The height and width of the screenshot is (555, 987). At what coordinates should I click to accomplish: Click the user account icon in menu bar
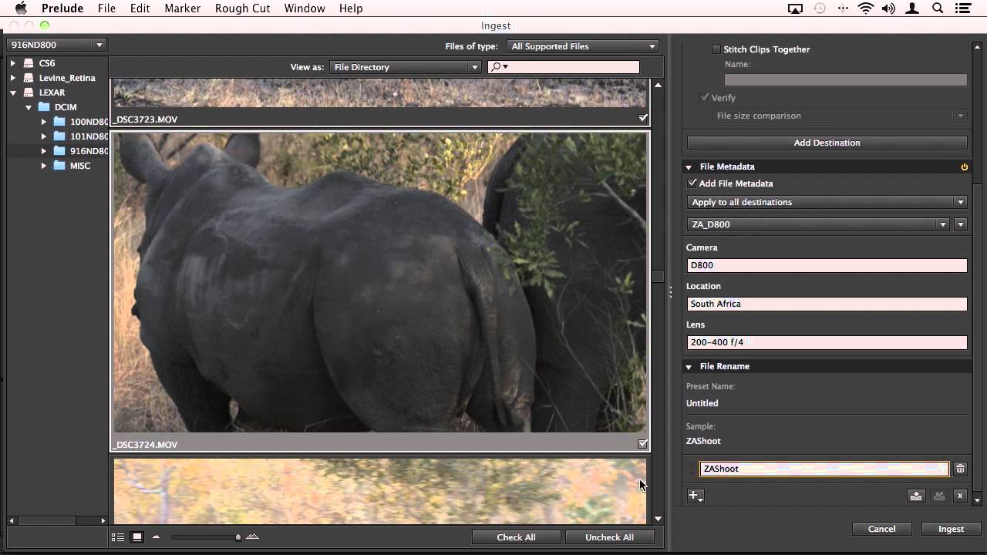coord(913,8)
